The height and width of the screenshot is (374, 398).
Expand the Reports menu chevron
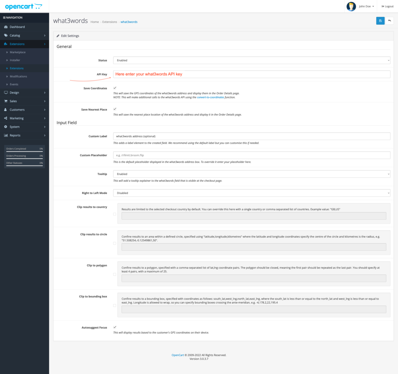click(x=45, y=136)
